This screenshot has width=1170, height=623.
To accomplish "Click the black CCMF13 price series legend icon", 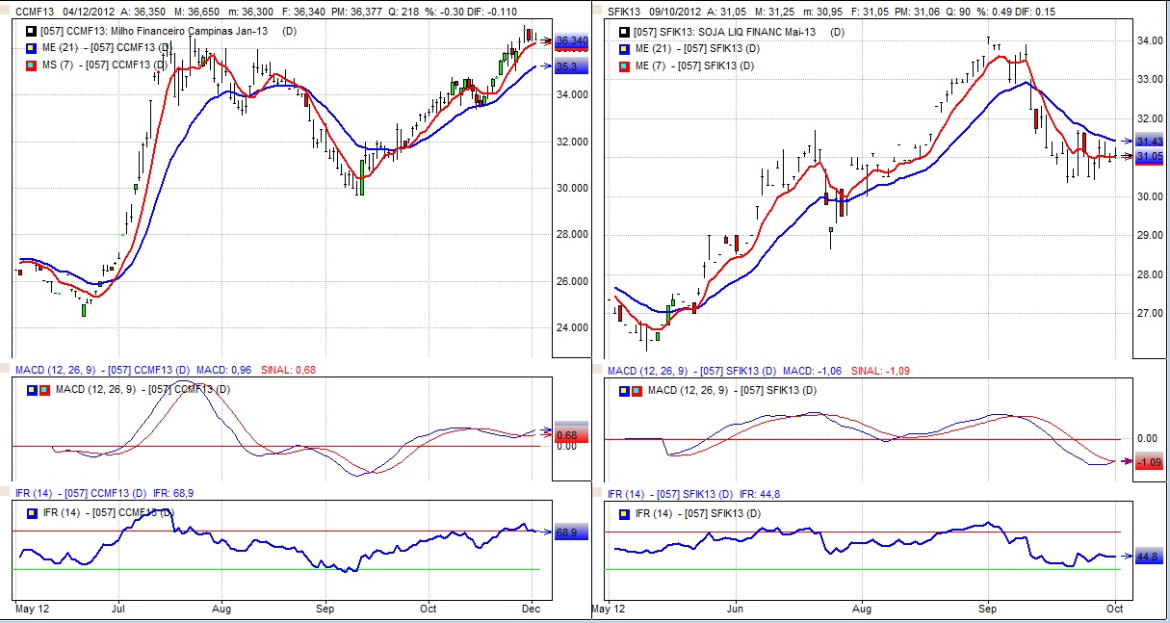I will [x=32, y=32].
